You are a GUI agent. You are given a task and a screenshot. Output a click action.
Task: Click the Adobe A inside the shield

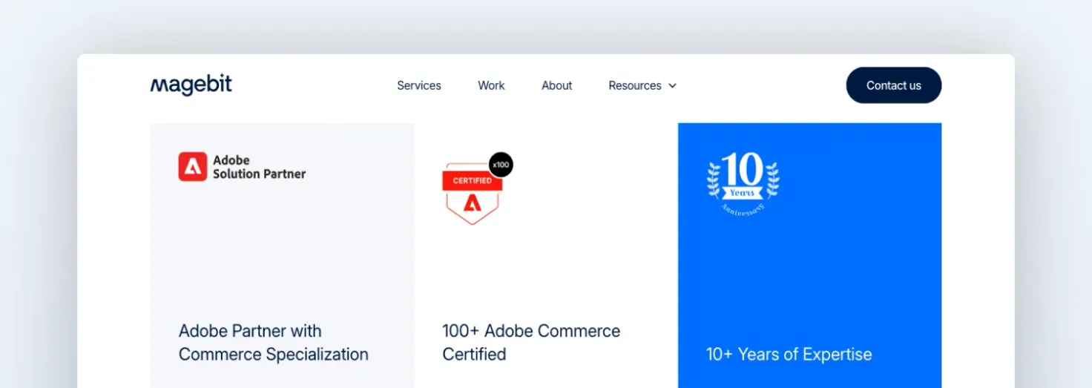[x=473, y=203]
